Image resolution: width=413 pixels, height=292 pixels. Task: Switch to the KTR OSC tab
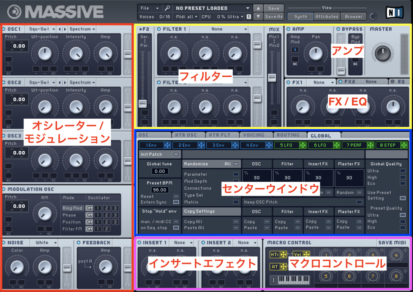coord(188,135)
